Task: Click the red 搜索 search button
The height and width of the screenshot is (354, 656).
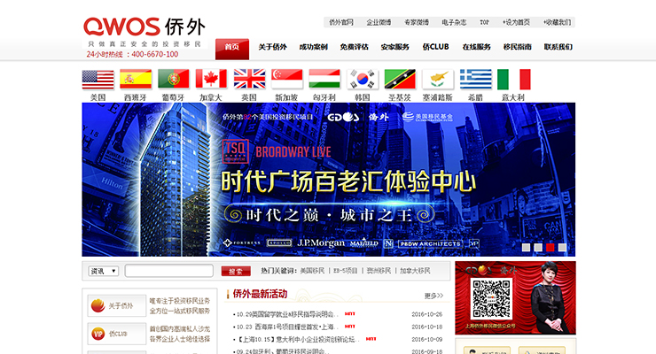Action: (236, 272)
